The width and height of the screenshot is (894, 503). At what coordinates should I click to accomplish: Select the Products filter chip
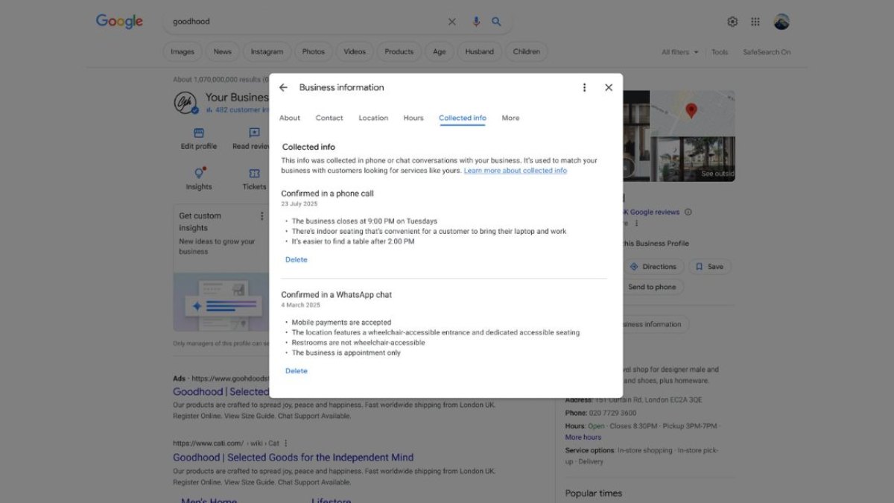399,51
